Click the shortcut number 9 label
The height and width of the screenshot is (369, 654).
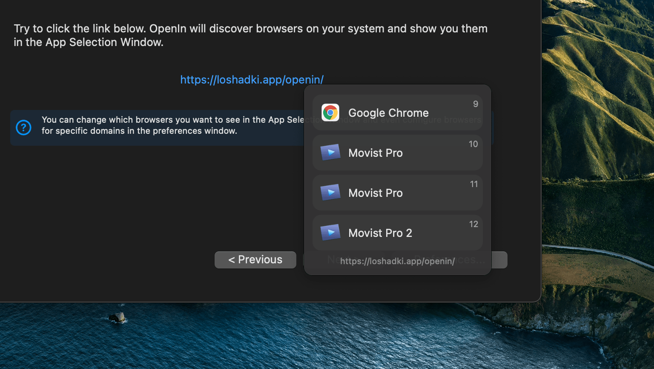[x=476, y=104]
